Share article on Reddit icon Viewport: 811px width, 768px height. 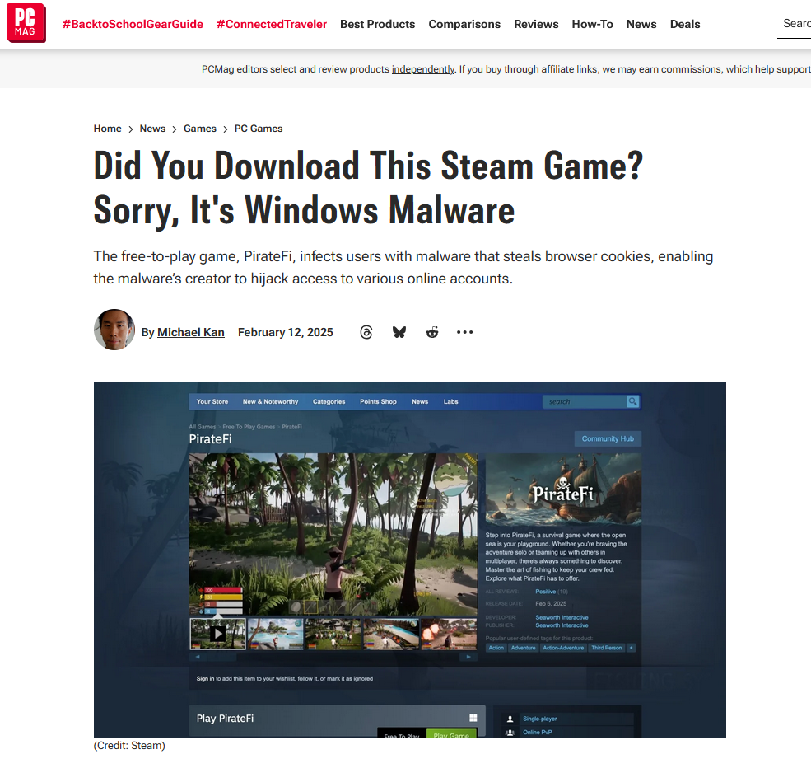click(x=432, y=332)
